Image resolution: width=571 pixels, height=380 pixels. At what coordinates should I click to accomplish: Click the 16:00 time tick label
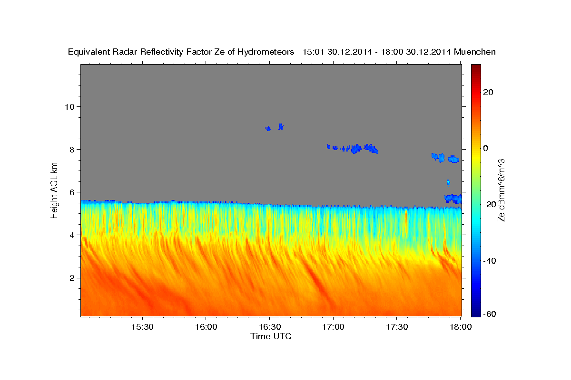click(206, 327)
